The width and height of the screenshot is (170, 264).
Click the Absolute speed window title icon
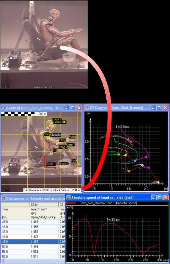[68, 197]
